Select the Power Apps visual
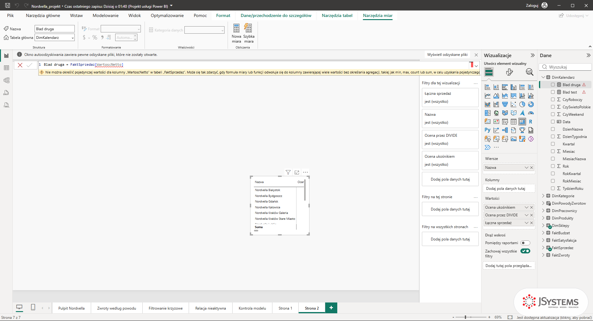 point(531,139)
